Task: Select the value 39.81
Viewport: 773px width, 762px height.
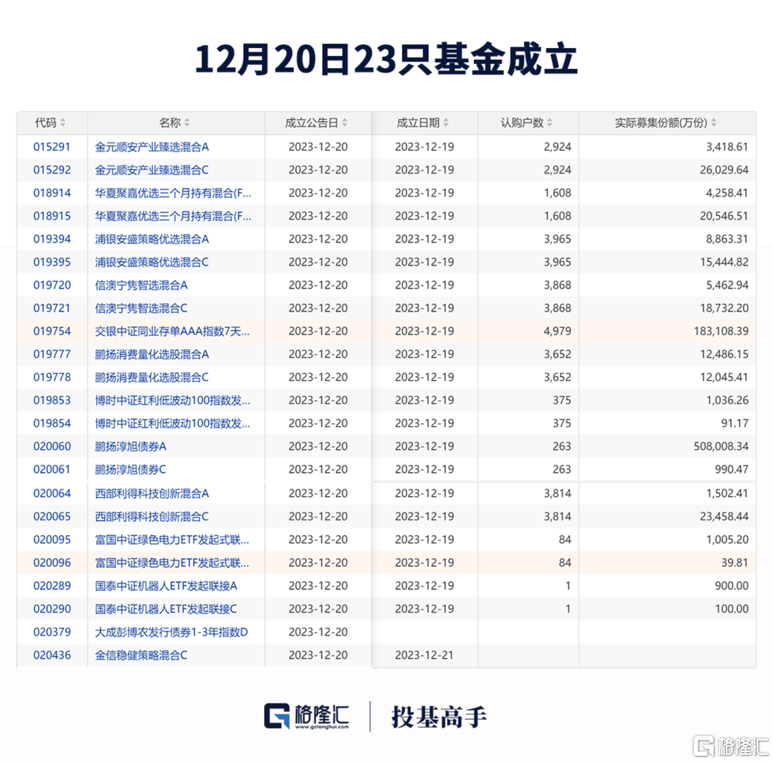Action: coord(735,563)
